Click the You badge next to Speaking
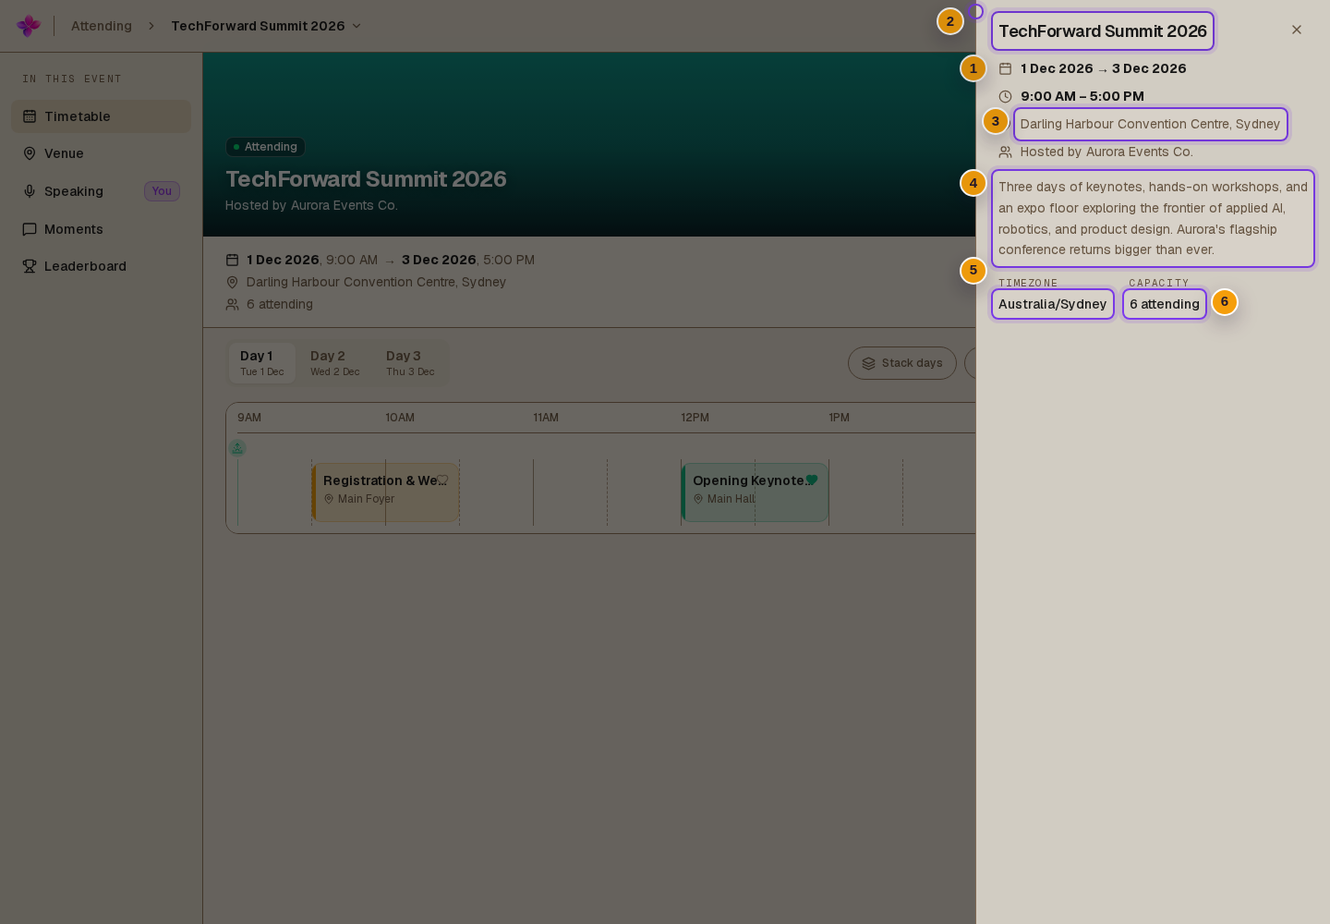Image resolution: width=1330 pixels, height=924 pixels. 162,191
